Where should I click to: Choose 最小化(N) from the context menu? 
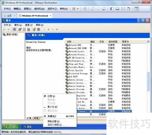click(x=60, y=107)
